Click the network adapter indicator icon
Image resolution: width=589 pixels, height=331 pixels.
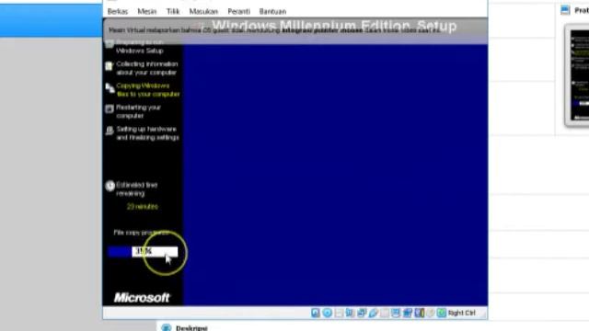click(x=362, y=313)
